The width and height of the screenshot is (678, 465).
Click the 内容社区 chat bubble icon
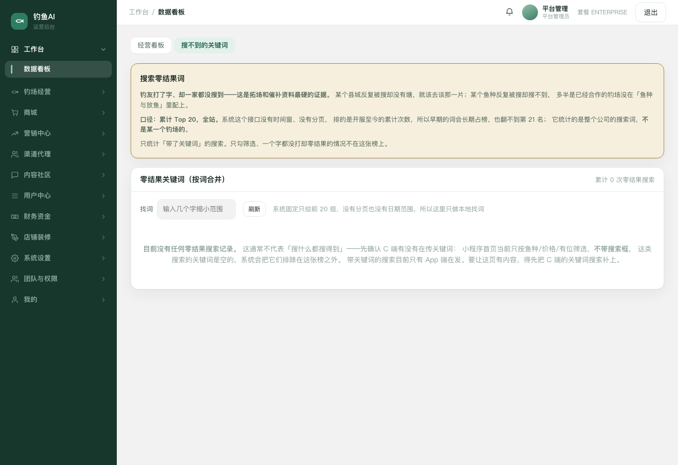15,175
